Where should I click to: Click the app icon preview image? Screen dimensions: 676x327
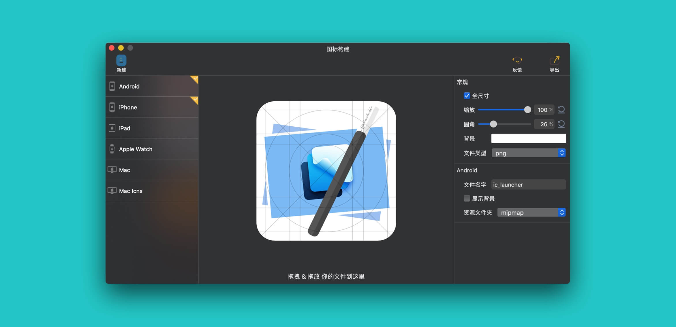point(326,171)
